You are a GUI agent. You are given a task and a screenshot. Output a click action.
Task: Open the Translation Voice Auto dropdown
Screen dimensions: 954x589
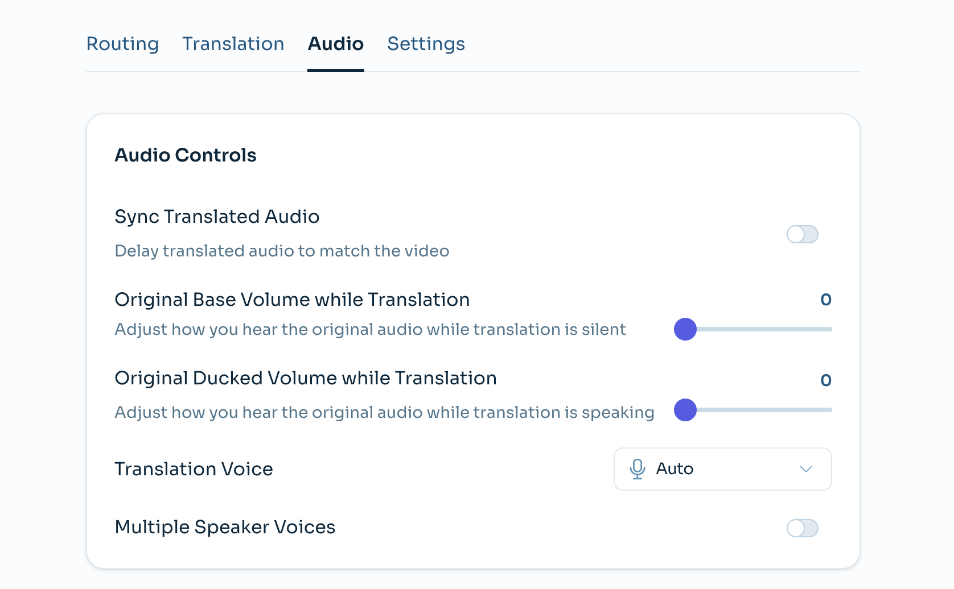pos(722,469)
